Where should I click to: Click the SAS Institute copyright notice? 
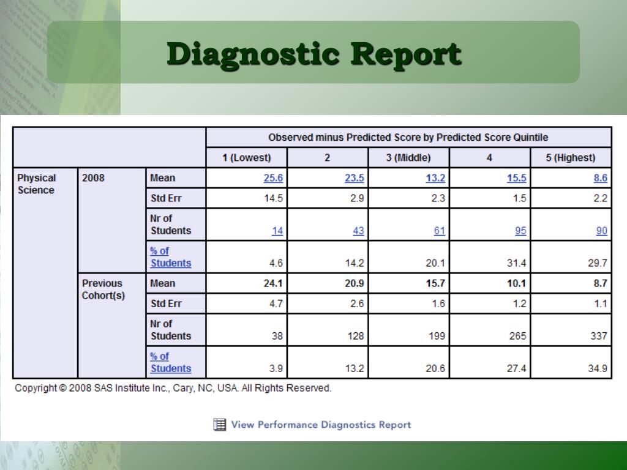pyautogui.click(x=173, y=387)
